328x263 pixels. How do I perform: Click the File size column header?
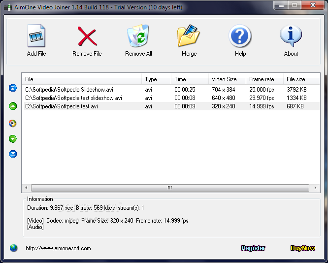point(301,79)
